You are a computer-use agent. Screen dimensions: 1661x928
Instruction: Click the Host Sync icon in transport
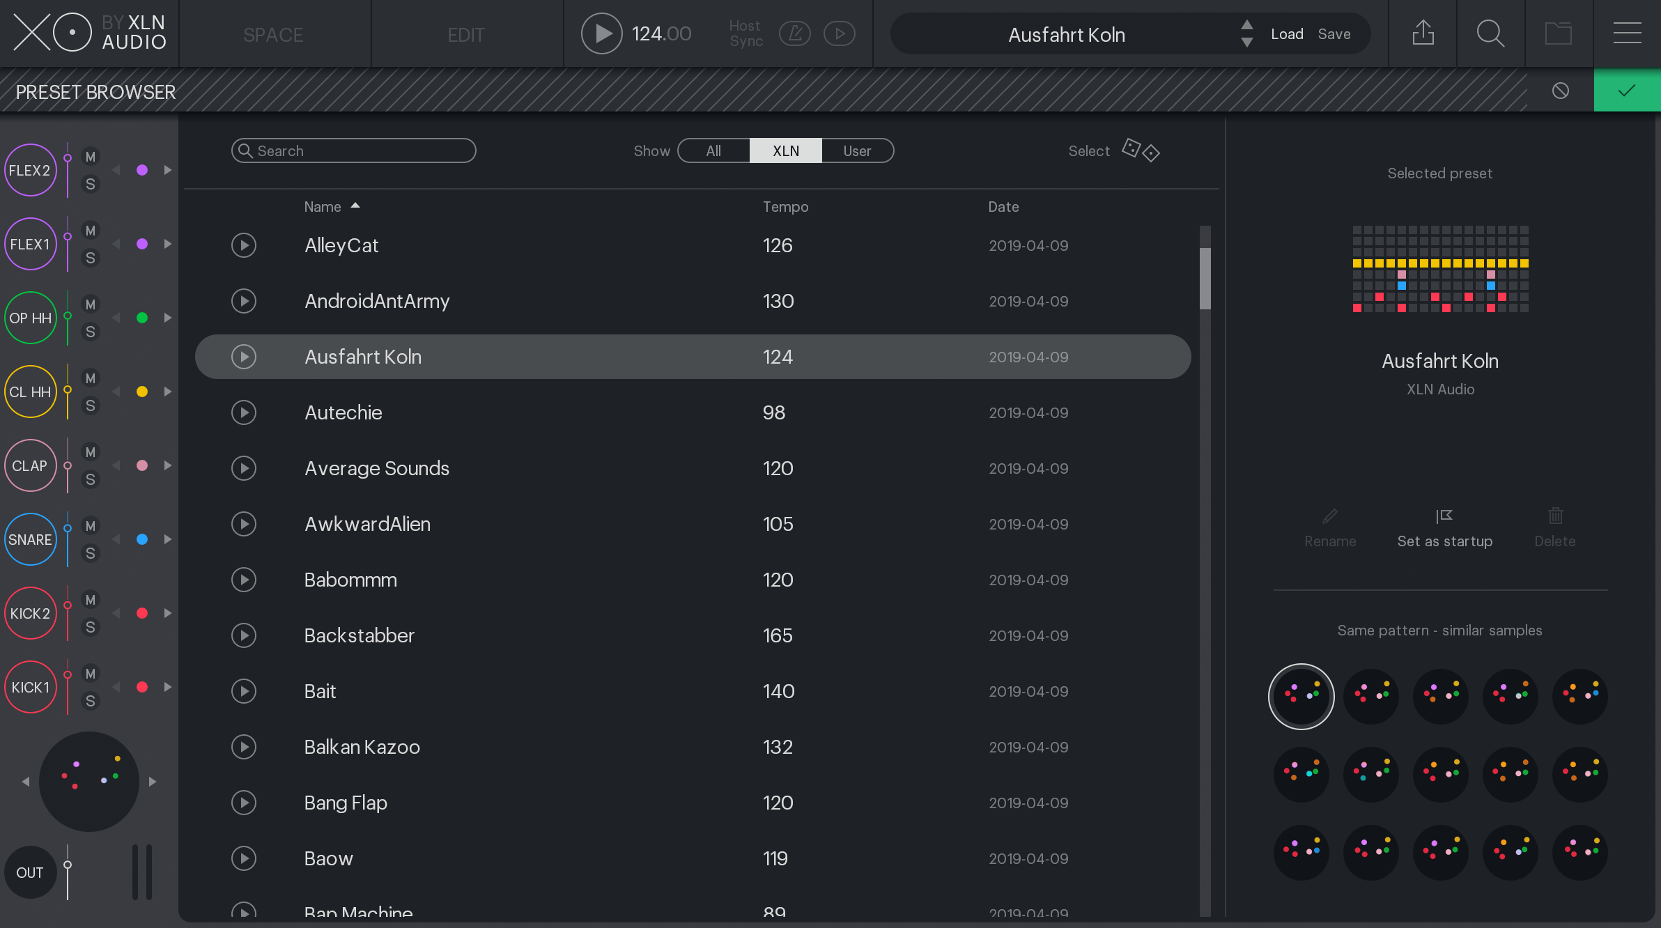(x=795, y=33)
